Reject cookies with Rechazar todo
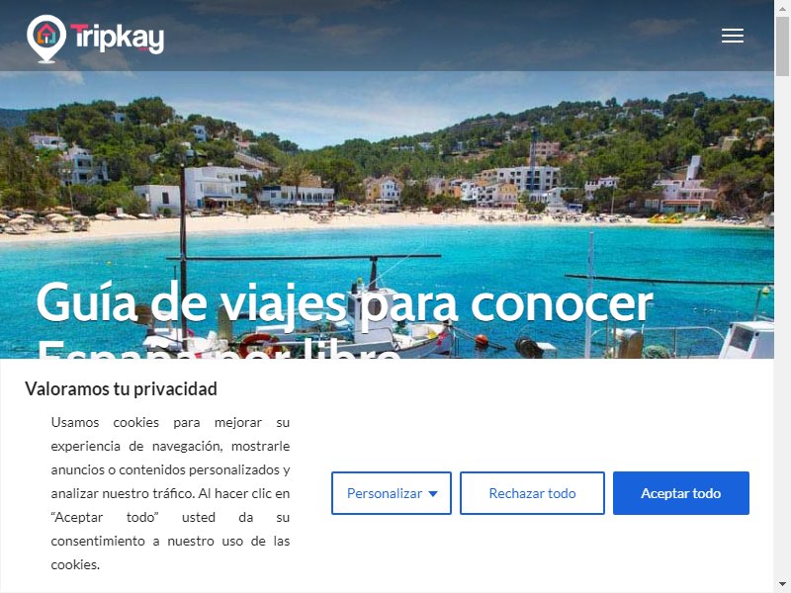The width and height of the screenshot is (791, 593). (x=532, y=493)
